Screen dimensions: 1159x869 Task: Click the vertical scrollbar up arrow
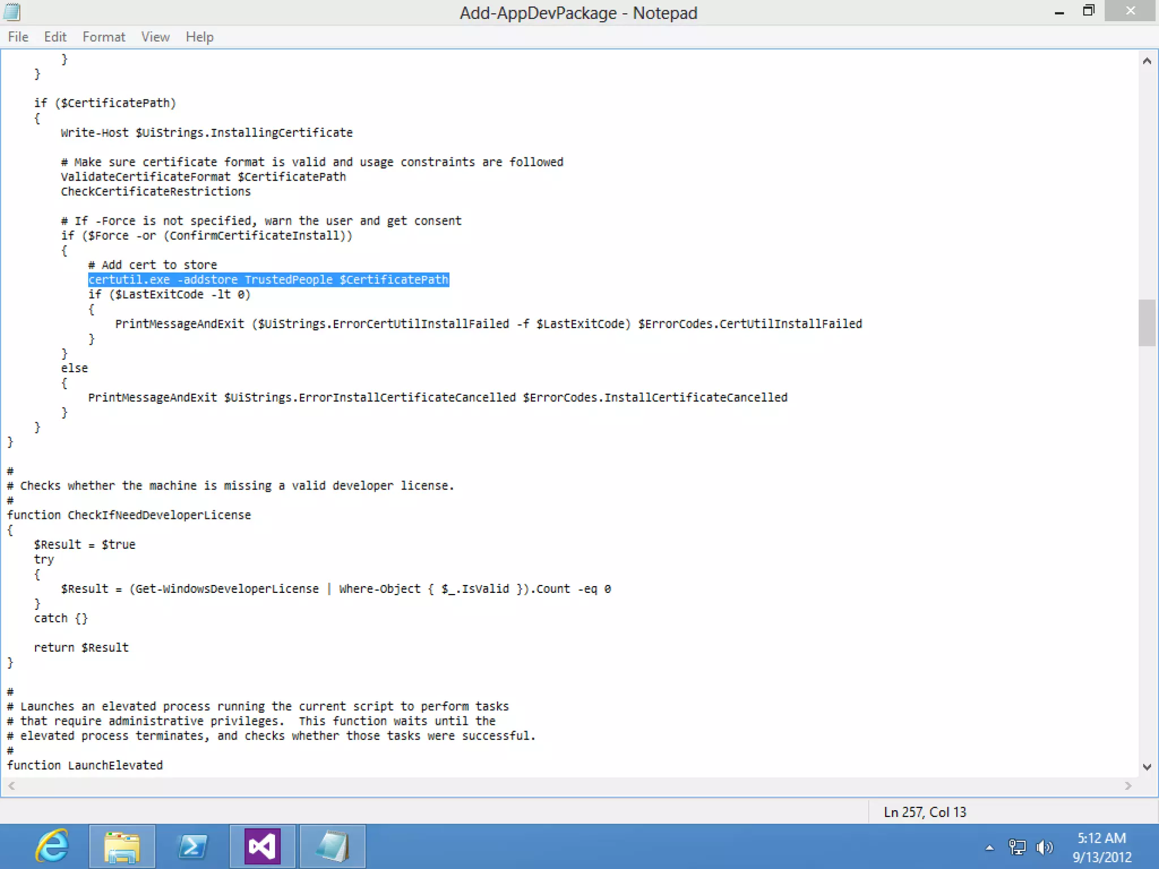tap(1147, 61)
